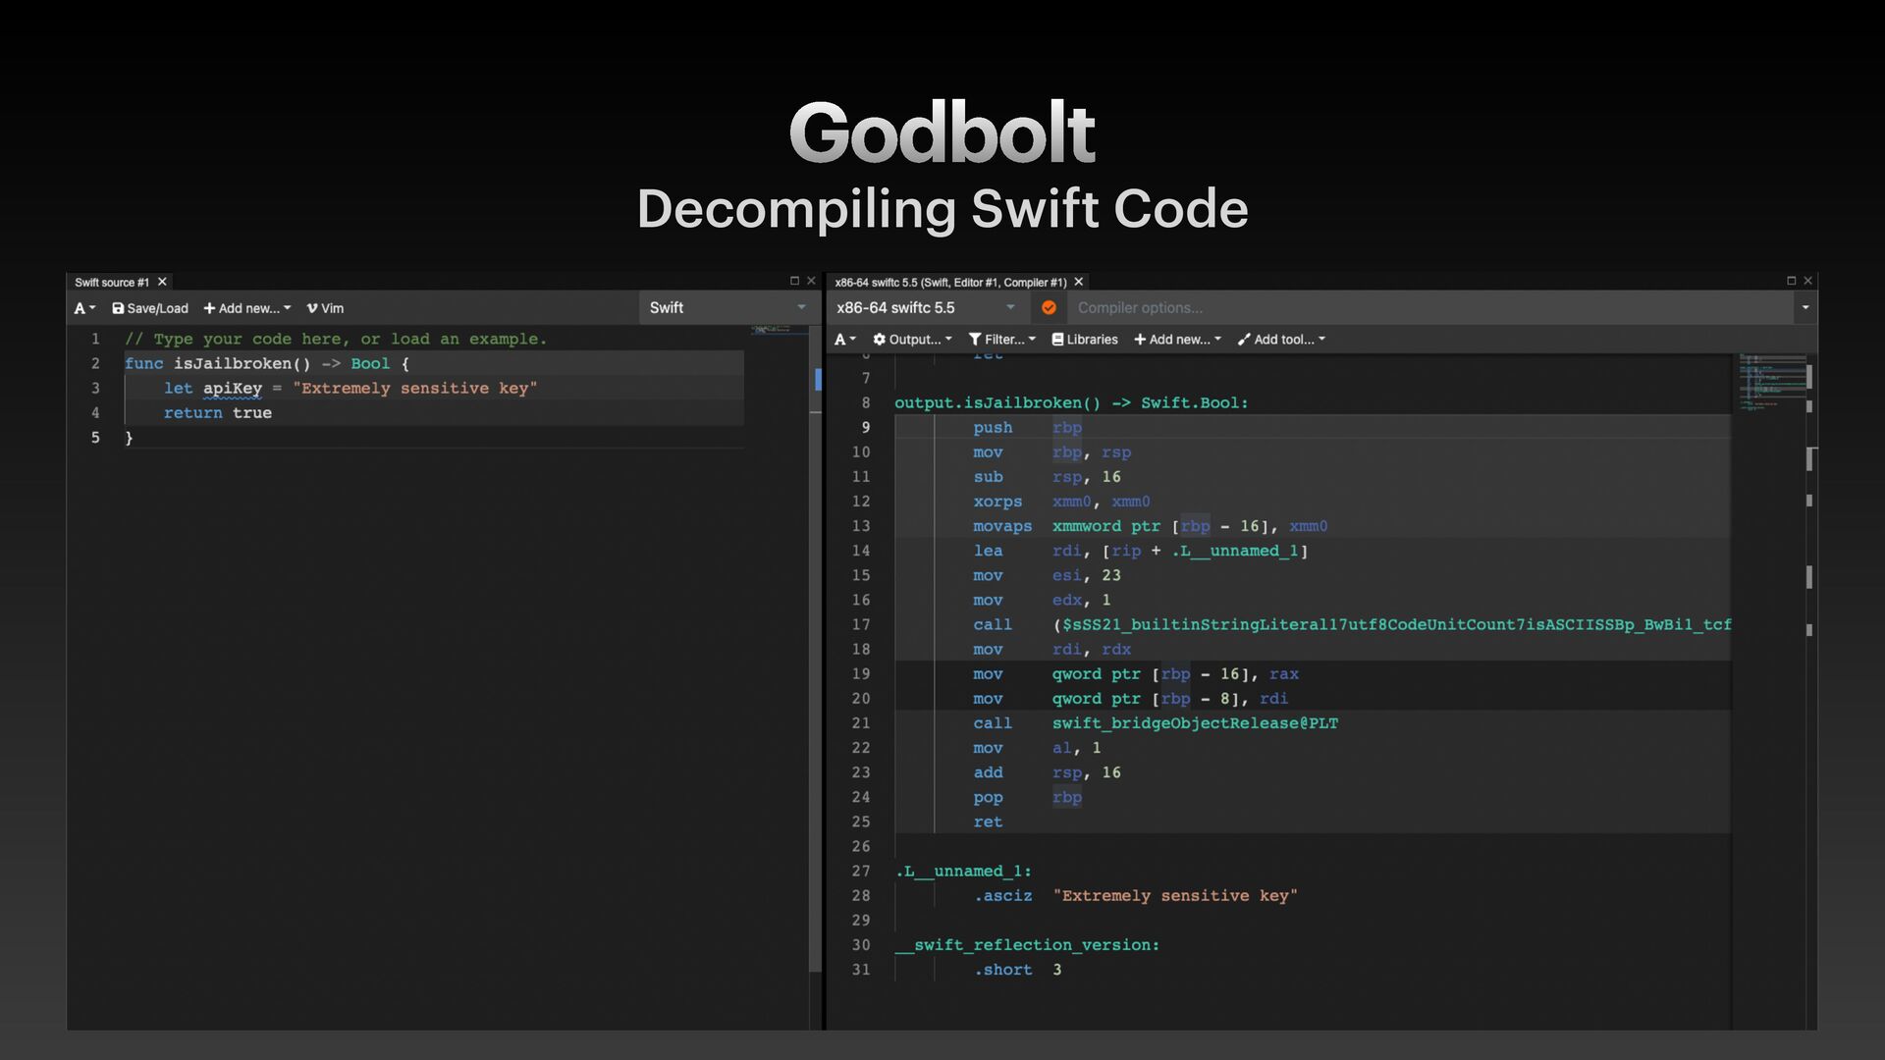Open the x86-64 swiftc 5.5 compiler picker

click(927, 308)
